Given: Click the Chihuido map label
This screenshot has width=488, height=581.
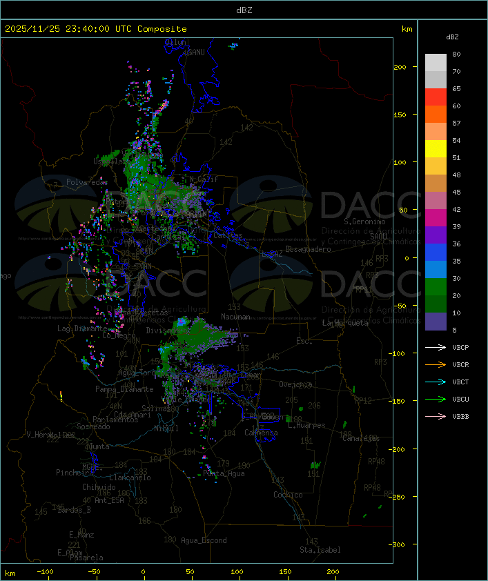Looking at the screenshot, I should tap(99, 487).
